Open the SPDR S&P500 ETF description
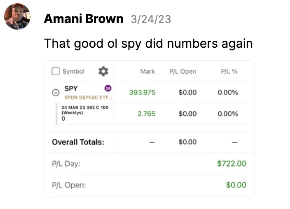Screen dimensions: 290x209 (x=88, y=98)
